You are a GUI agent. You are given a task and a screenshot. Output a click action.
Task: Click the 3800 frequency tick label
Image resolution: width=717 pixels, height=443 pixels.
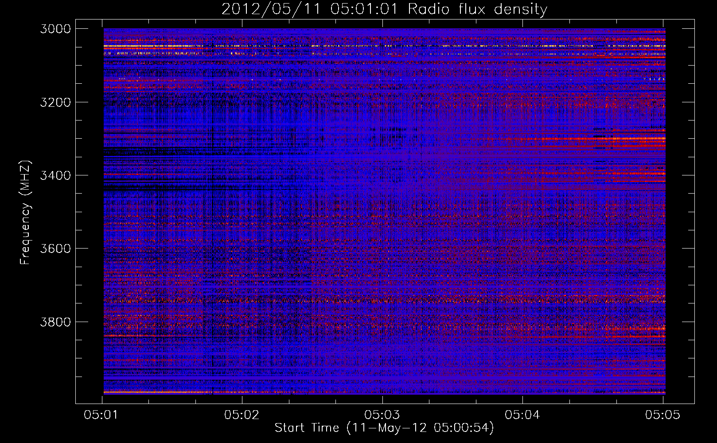tap(55, 322)
